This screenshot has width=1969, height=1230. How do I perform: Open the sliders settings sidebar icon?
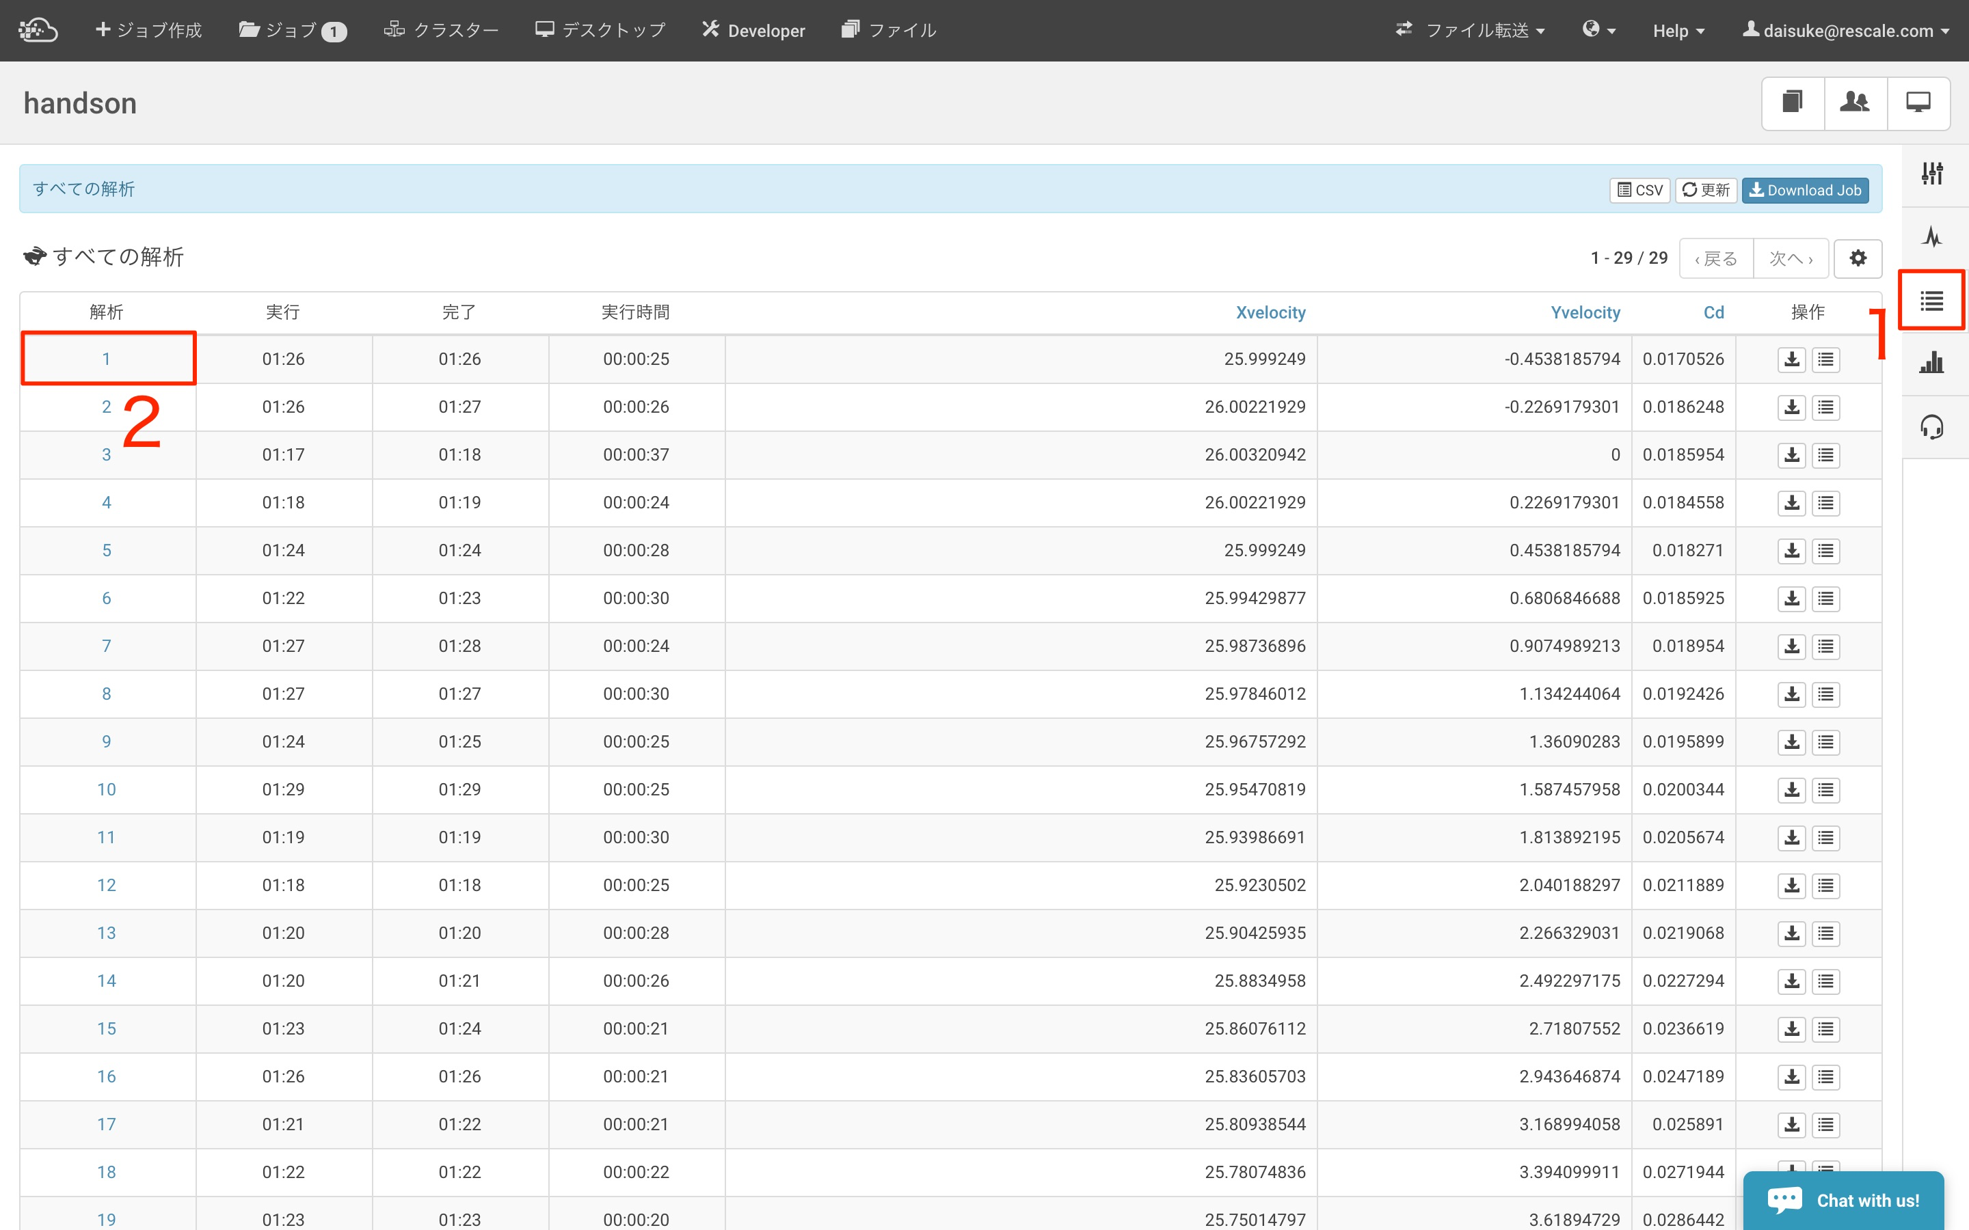point(1931,174)
